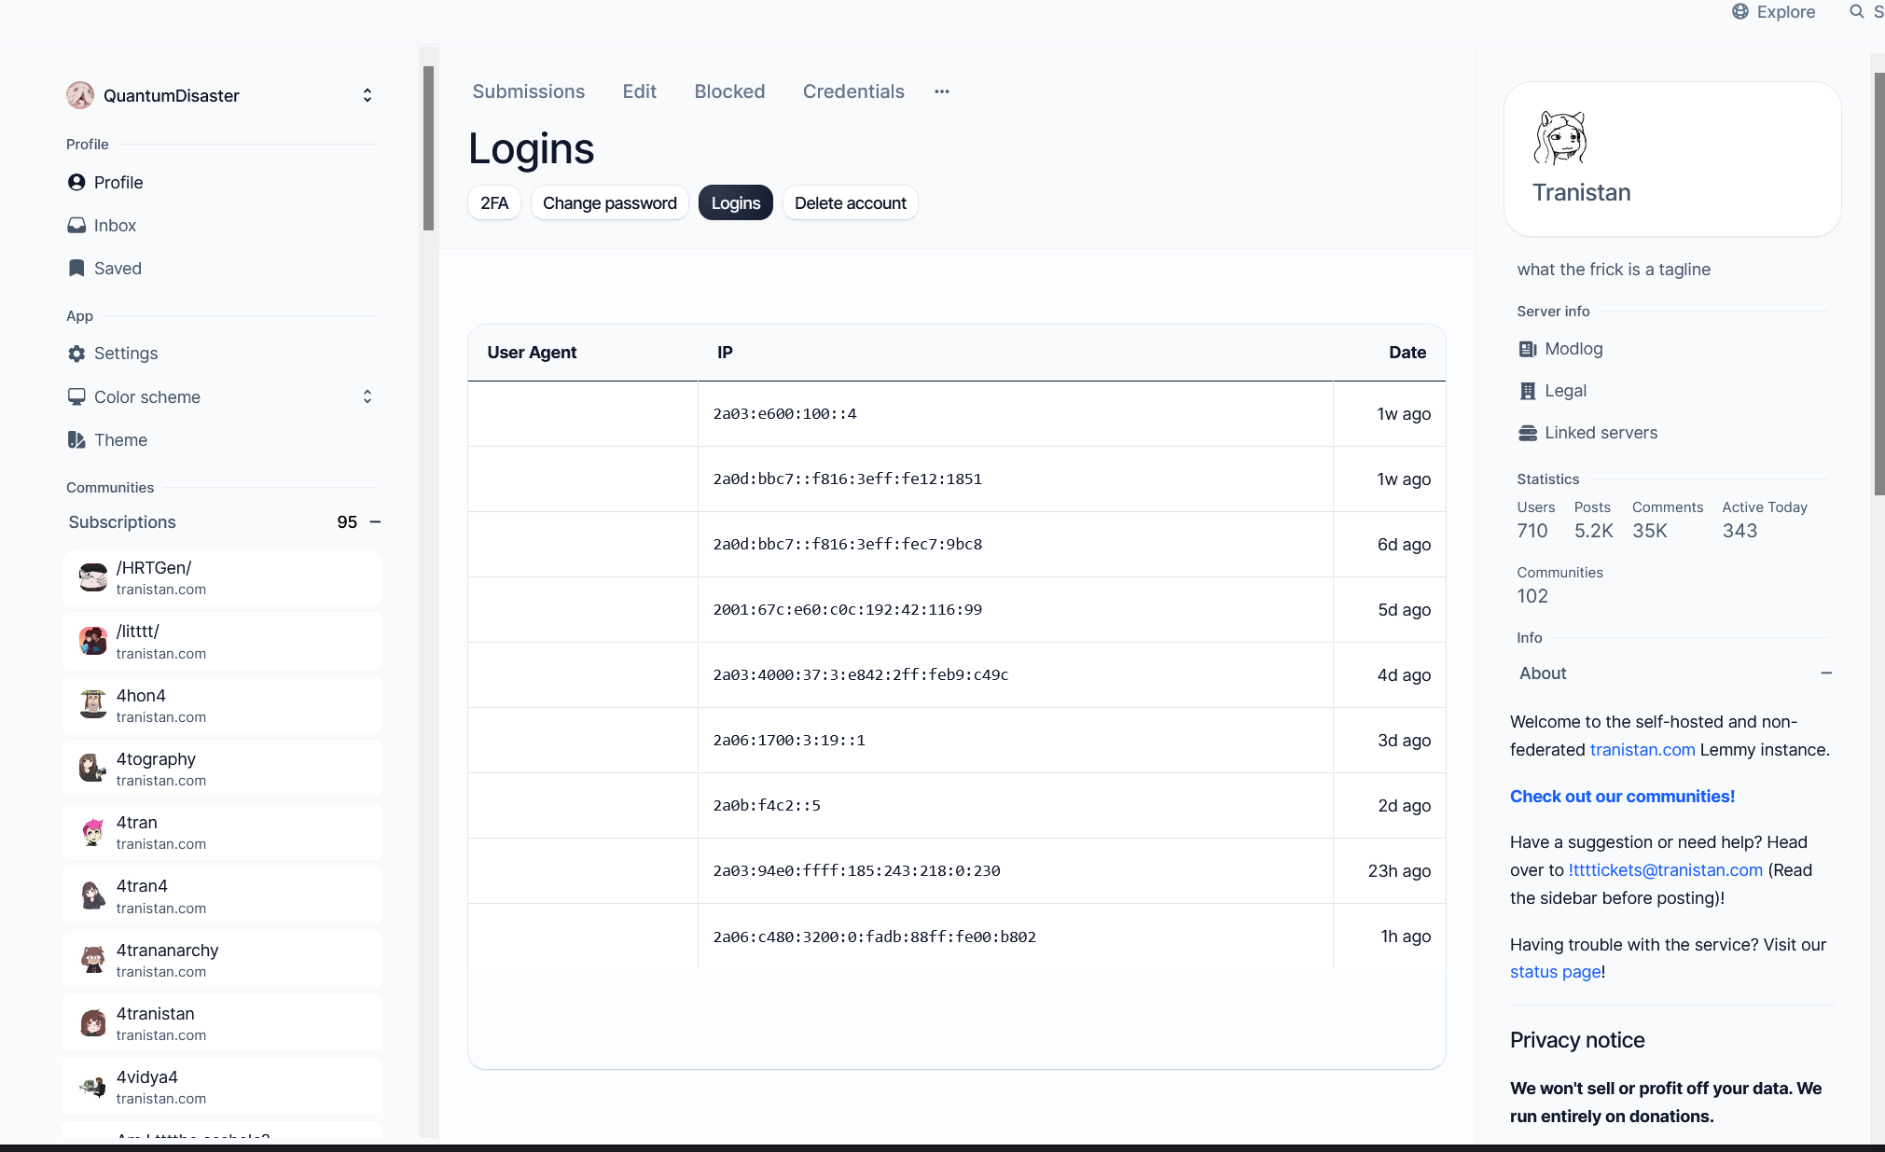Open Inbox via tray icon
The width and height of the screenshot is (1885, 1152).
76,226
